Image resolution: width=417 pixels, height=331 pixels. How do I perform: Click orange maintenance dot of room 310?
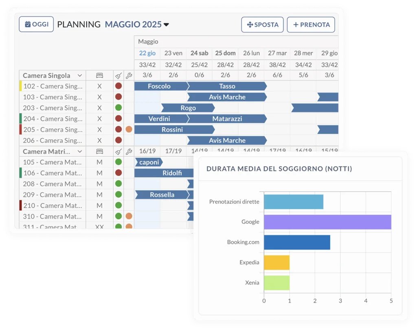pos(129,216)
